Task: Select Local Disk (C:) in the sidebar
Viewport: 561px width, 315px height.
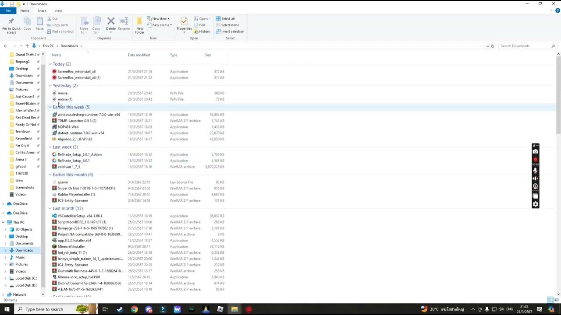Action: point(26,278)
